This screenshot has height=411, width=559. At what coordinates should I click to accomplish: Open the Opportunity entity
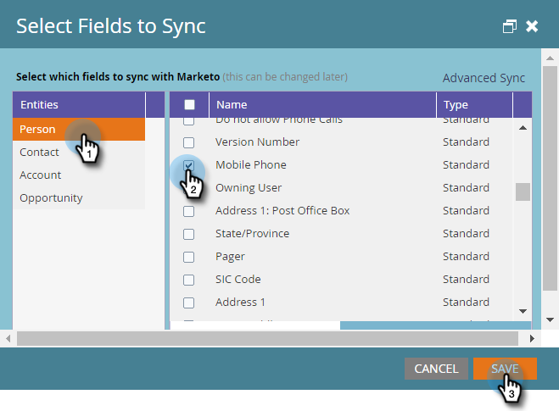click(x=52, y=198)
